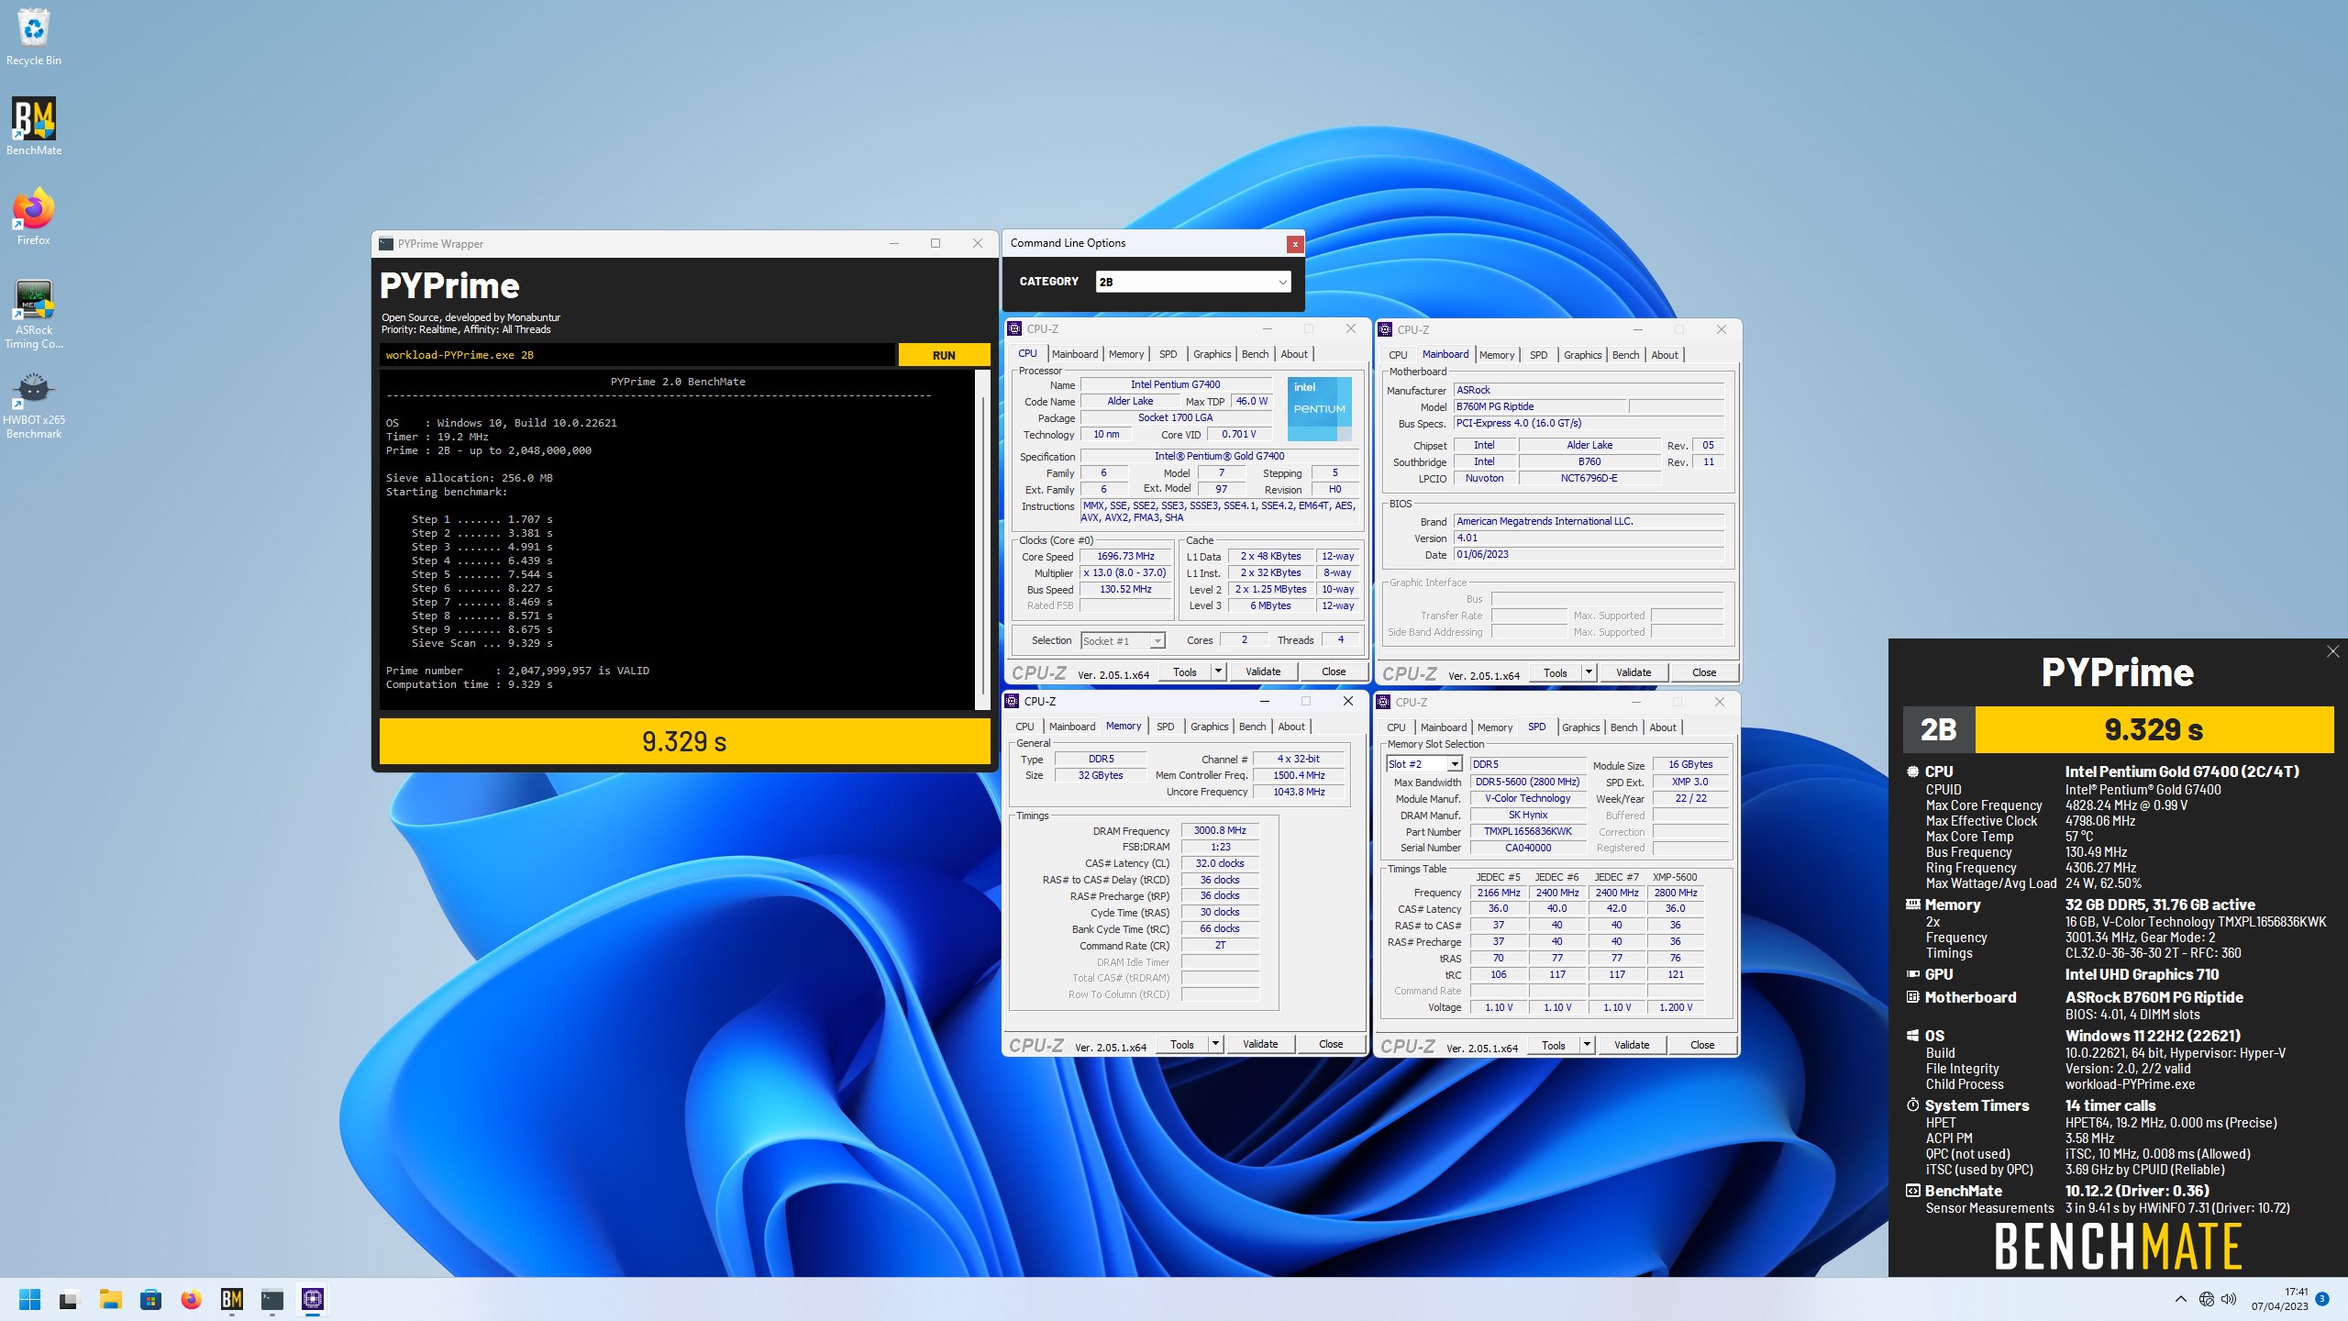2348x1321 pixels.
Task: Close the Command Line Options window
Action: point(1294,243)
